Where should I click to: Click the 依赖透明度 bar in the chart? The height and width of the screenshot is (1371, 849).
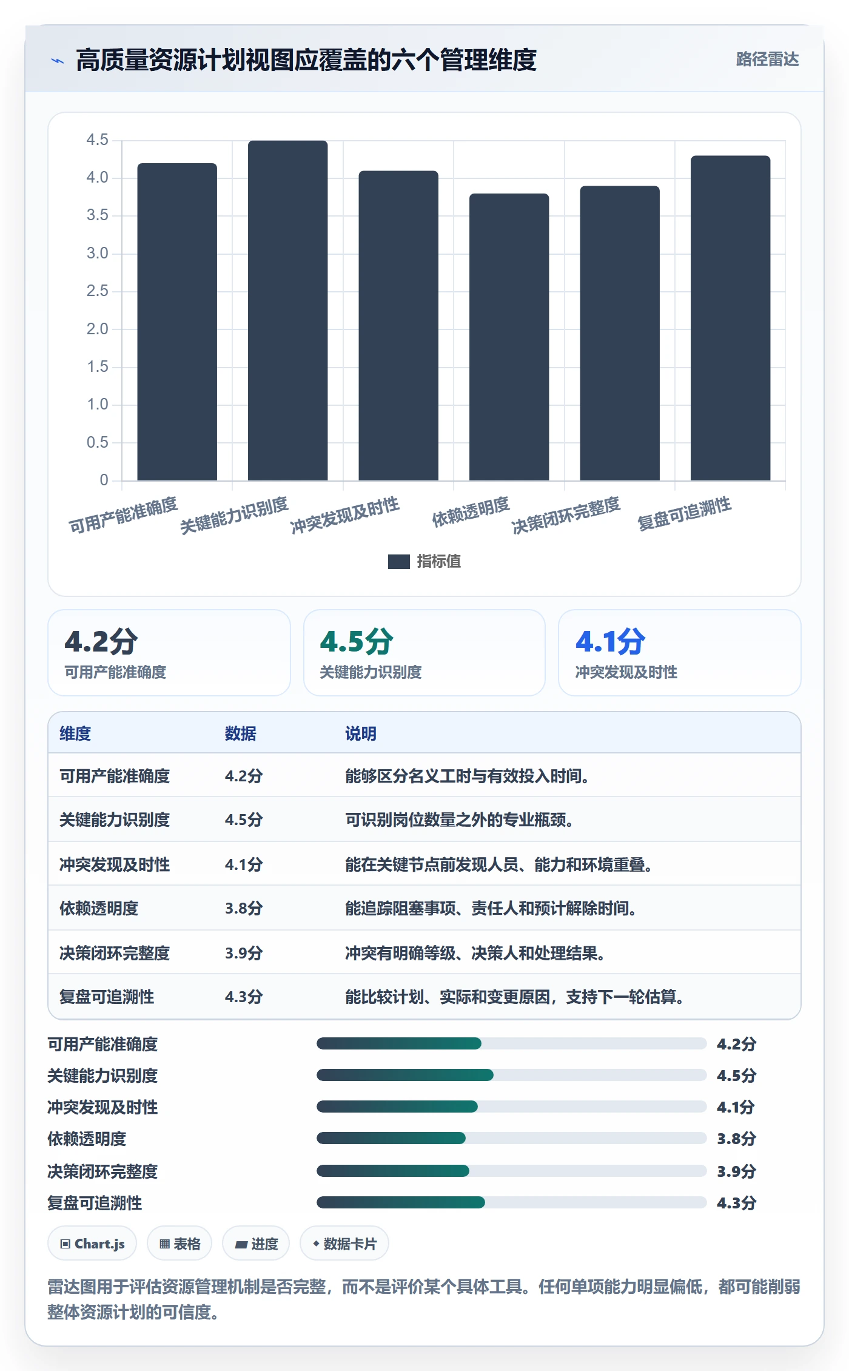tap(509, 337)
